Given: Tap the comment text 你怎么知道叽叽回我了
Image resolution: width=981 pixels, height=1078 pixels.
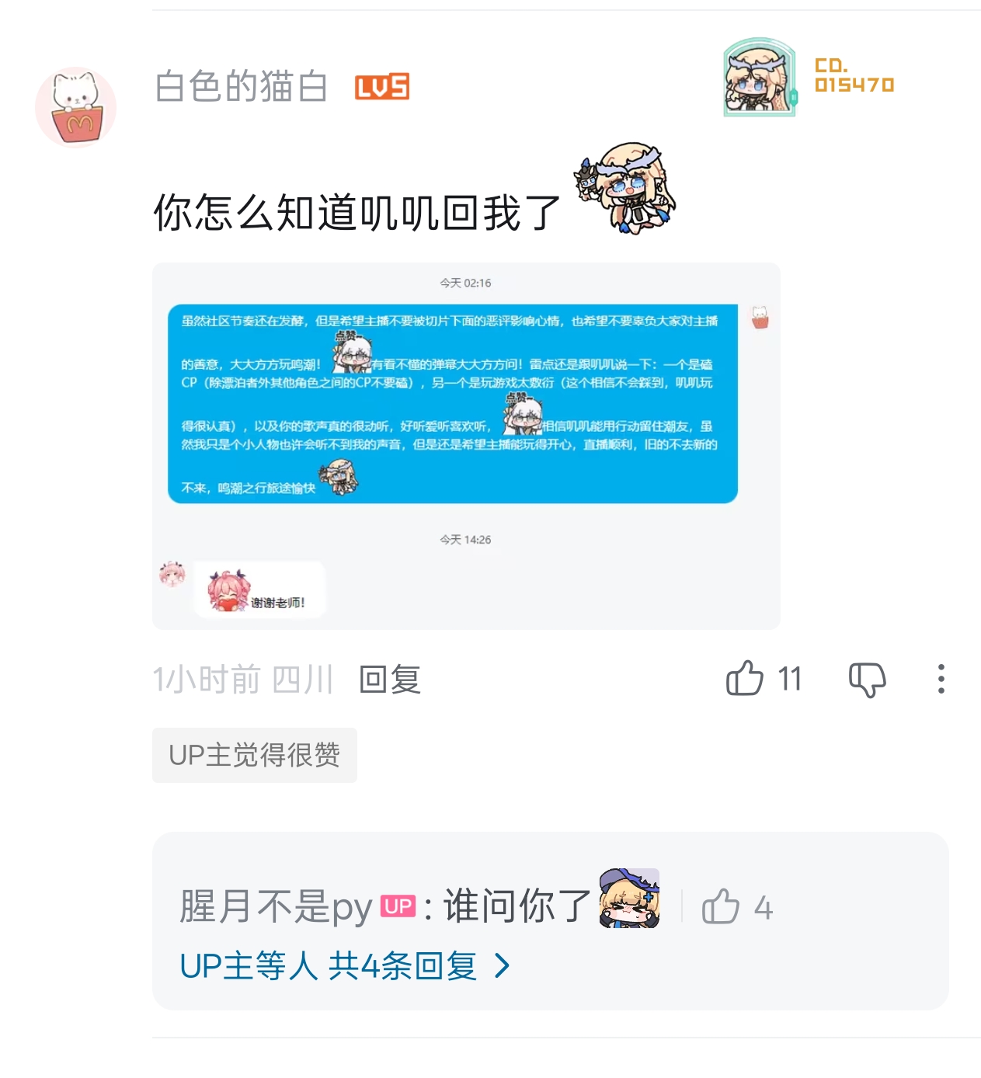Looking at the screenshot, I should pyautogui.click(x=357, y=213).
